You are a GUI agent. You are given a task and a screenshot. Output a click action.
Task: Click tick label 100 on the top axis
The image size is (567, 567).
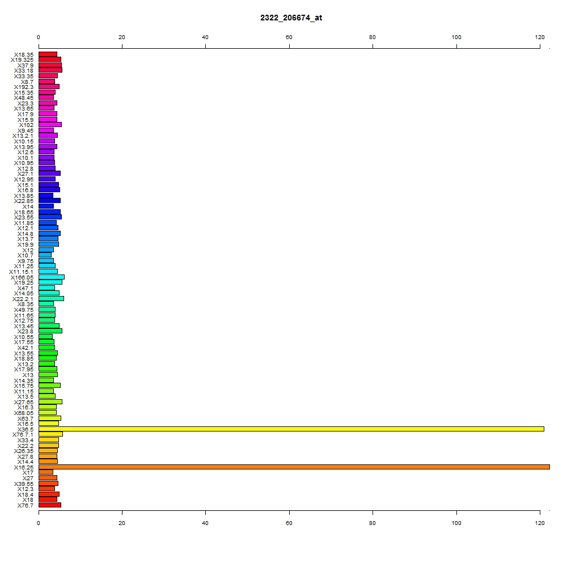click(456, 37)
